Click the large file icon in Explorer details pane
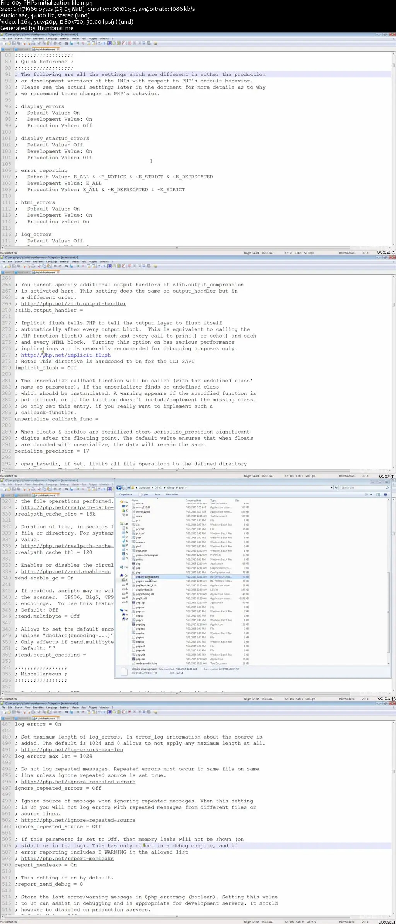396x924 pixels. pos(125,671)
